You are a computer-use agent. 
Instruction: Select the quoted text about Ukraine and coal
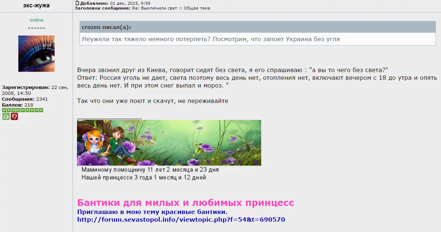tap(209, 39)
